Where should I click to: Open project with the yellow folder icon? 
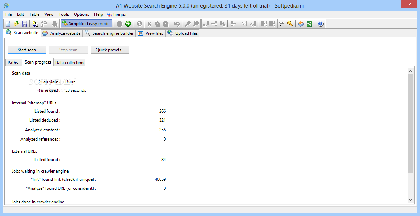(16, 24)
